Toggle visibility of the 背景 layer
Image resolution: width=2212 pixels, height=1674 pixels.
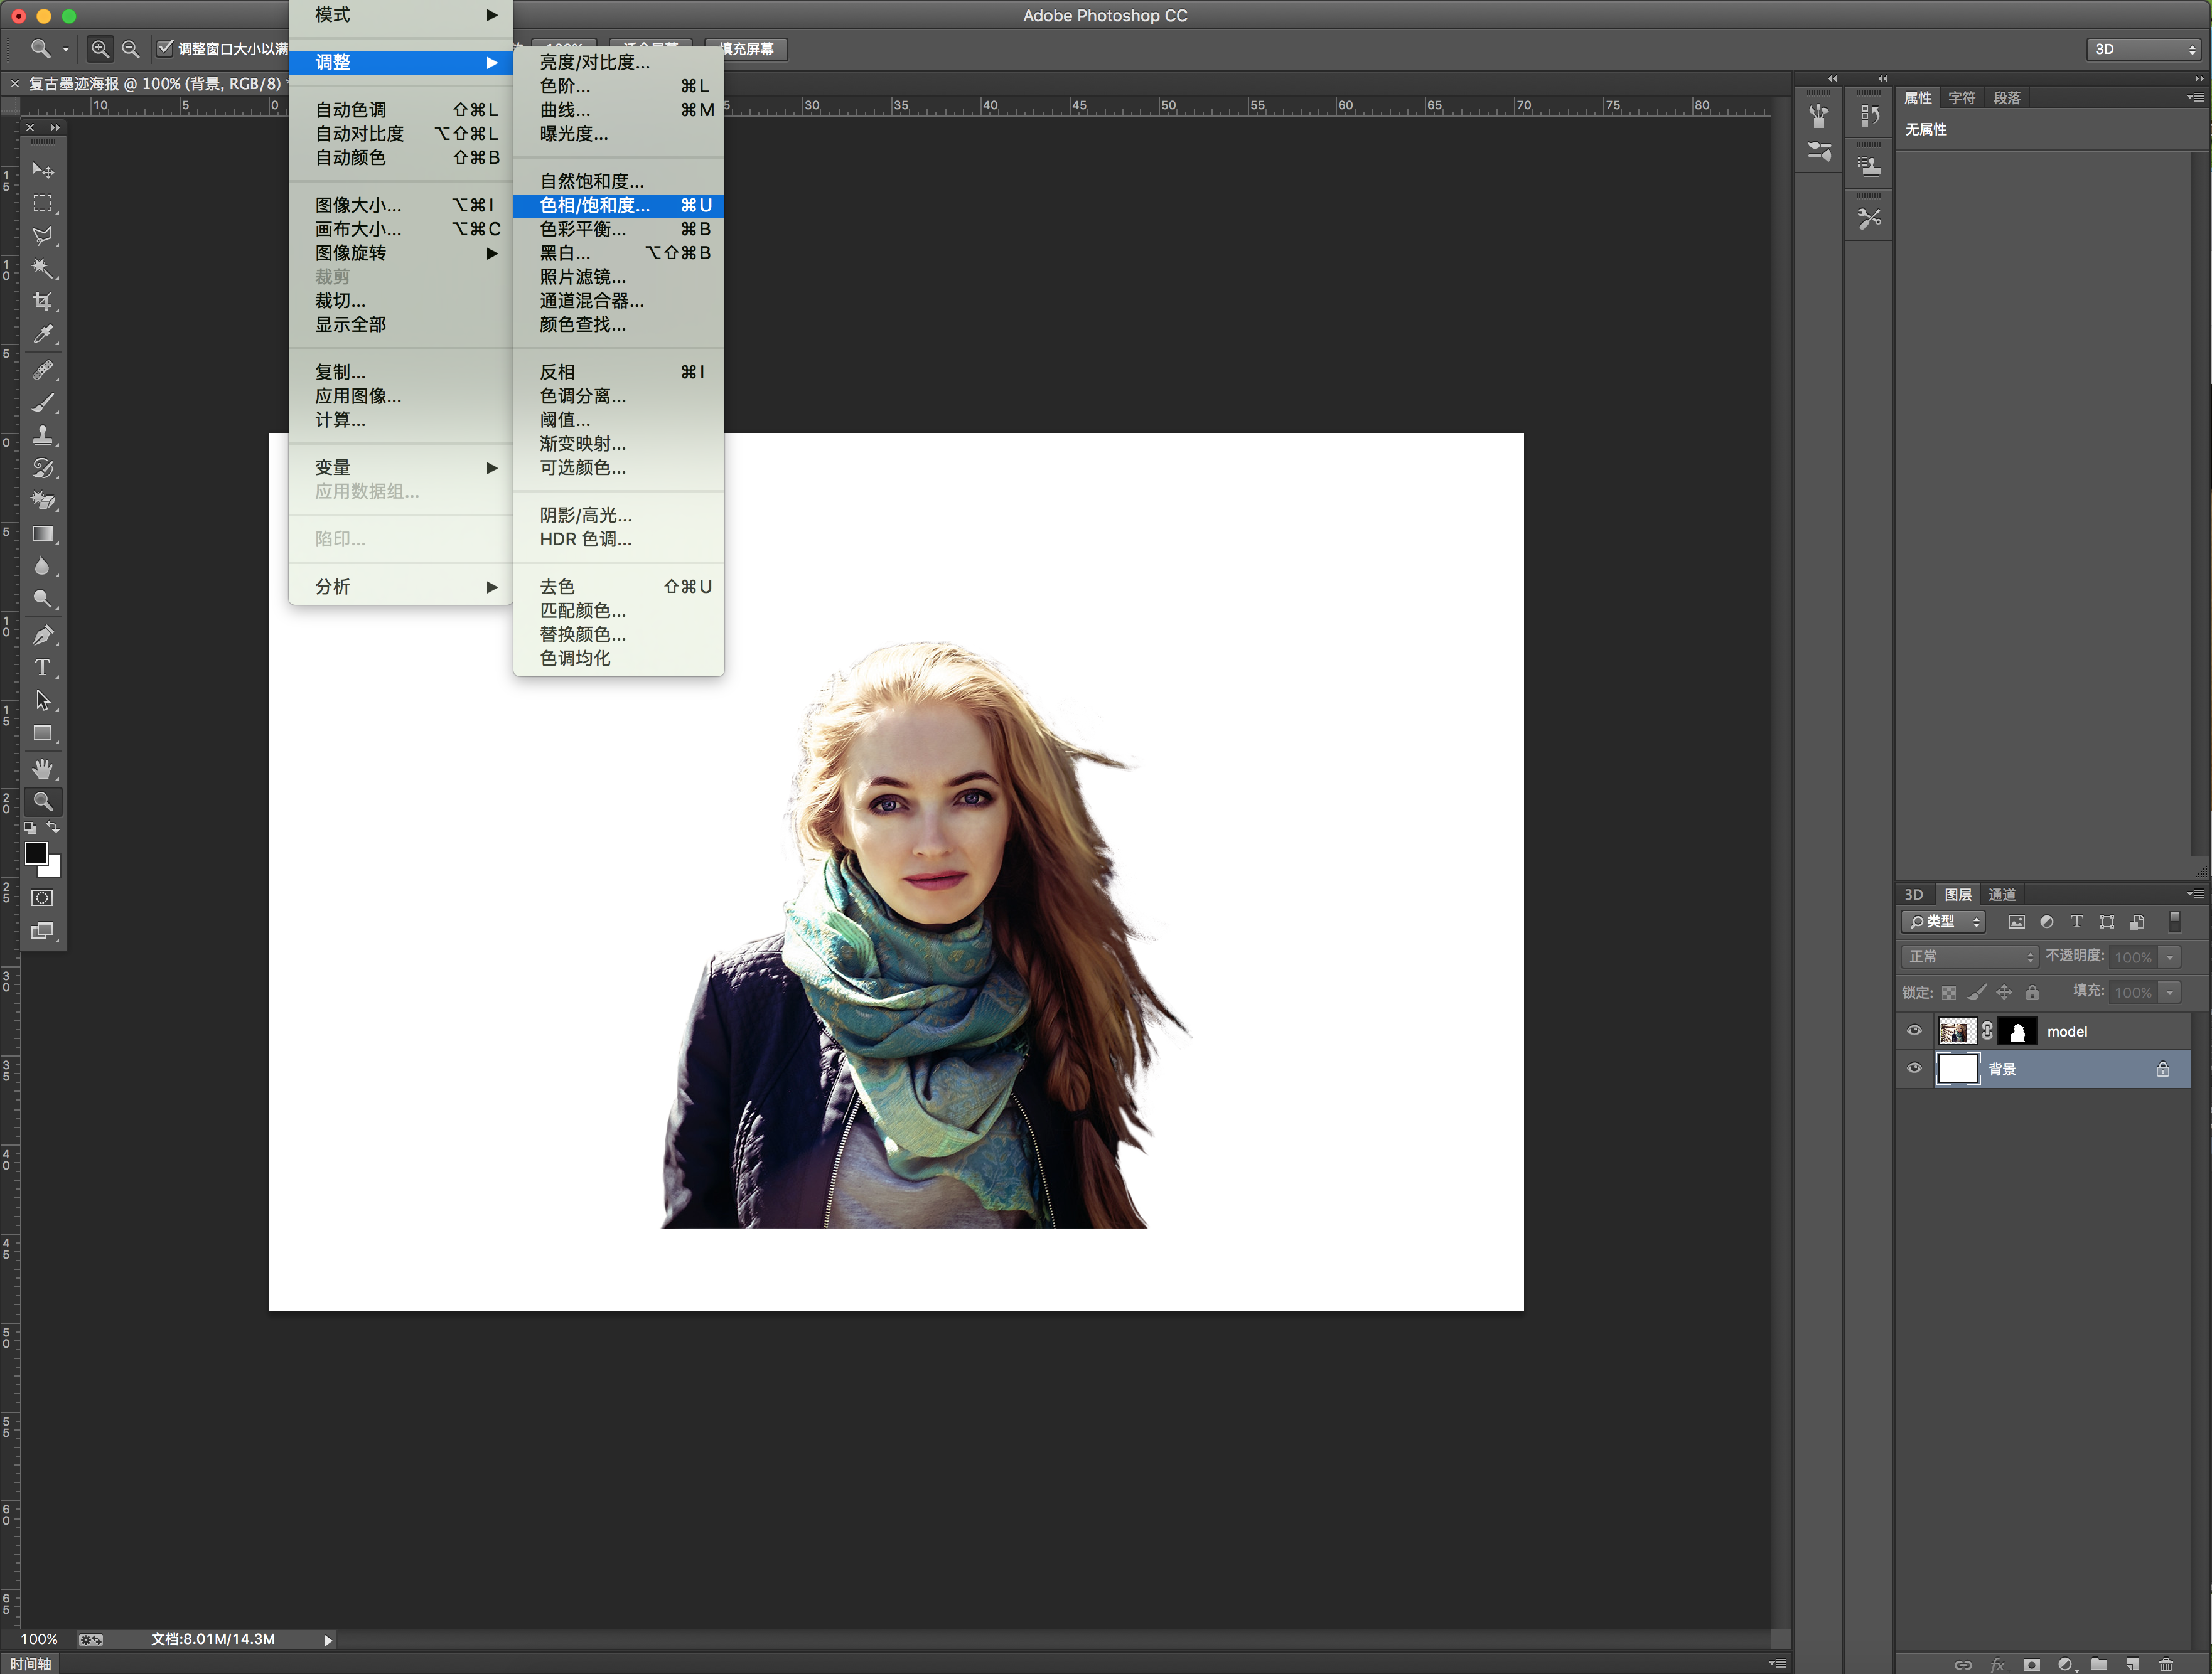(x=1914, y=1069)
